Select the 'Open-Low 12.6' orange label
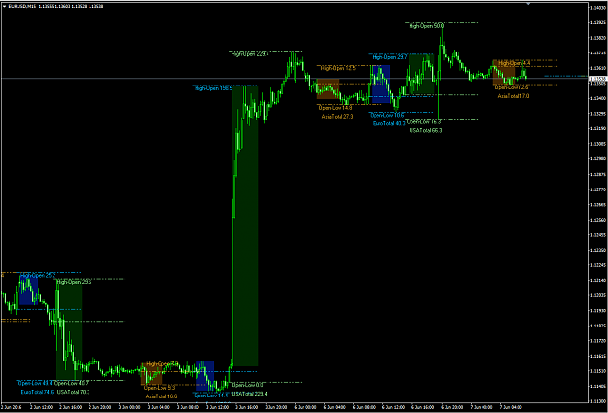Image resolution: width=608 pixels, height=413 pixels. click(512, 87)
